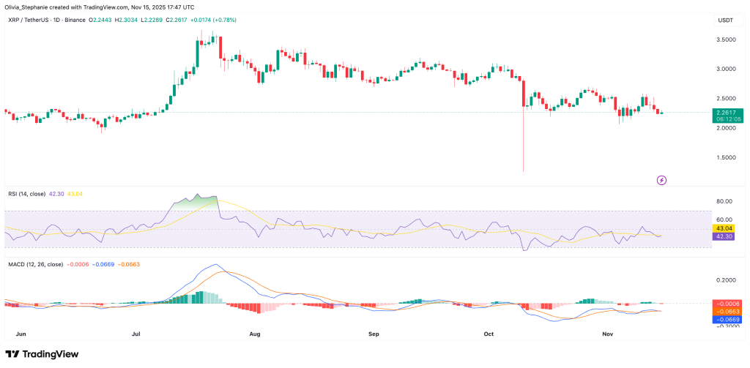Click the orange MACD signal tag -0.0663
Screen dimensions: 750x368
(x=727, y=312)
